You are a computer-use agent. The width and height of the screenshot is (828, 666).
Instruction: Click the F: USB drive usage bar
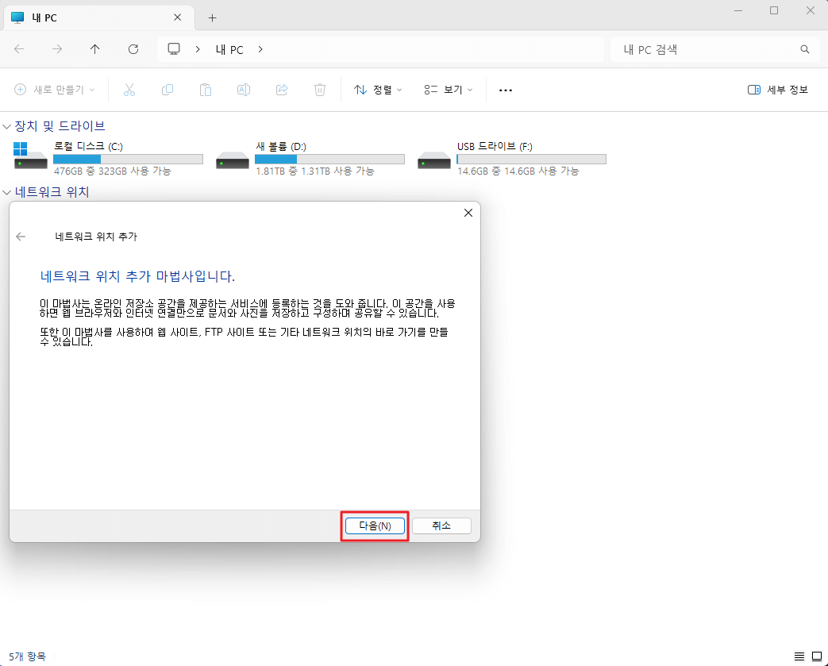(x=531, y=159)
